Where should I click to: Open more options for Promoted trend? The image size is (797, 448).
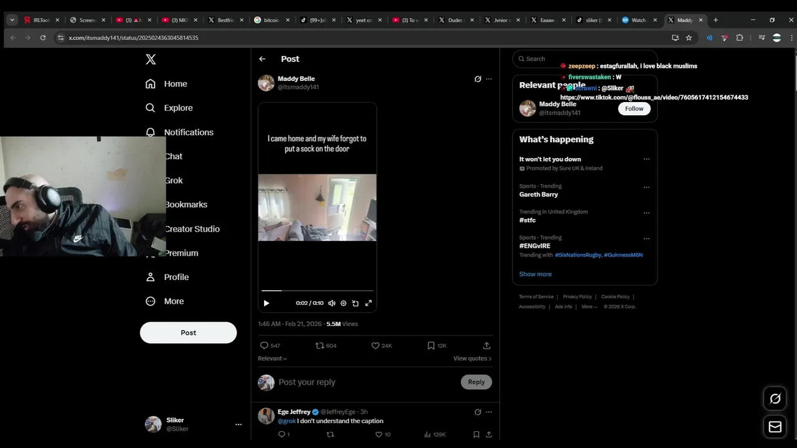[x=646, y=159]
